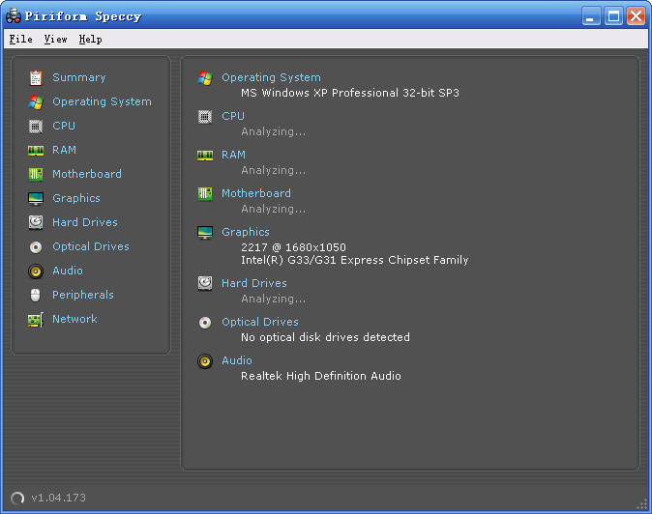Open the Operating System heading link
Image resolution: width=652 pixels, height=514 pixels.
[x=271, y=77]
